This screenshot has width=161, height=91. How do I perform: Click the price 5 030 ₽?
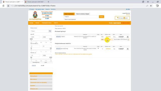121,37
